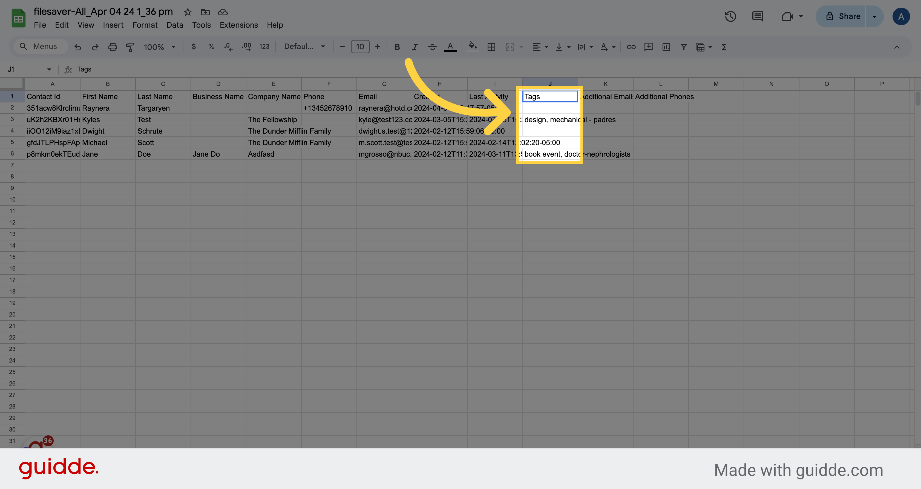Select column A header
The width and height of the screenshot is (921, 489).
pos(52,84)
